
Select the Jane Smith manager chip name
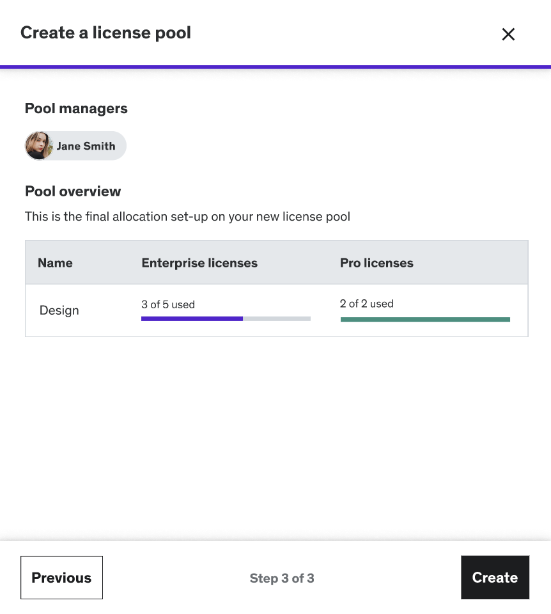[86, 146]
